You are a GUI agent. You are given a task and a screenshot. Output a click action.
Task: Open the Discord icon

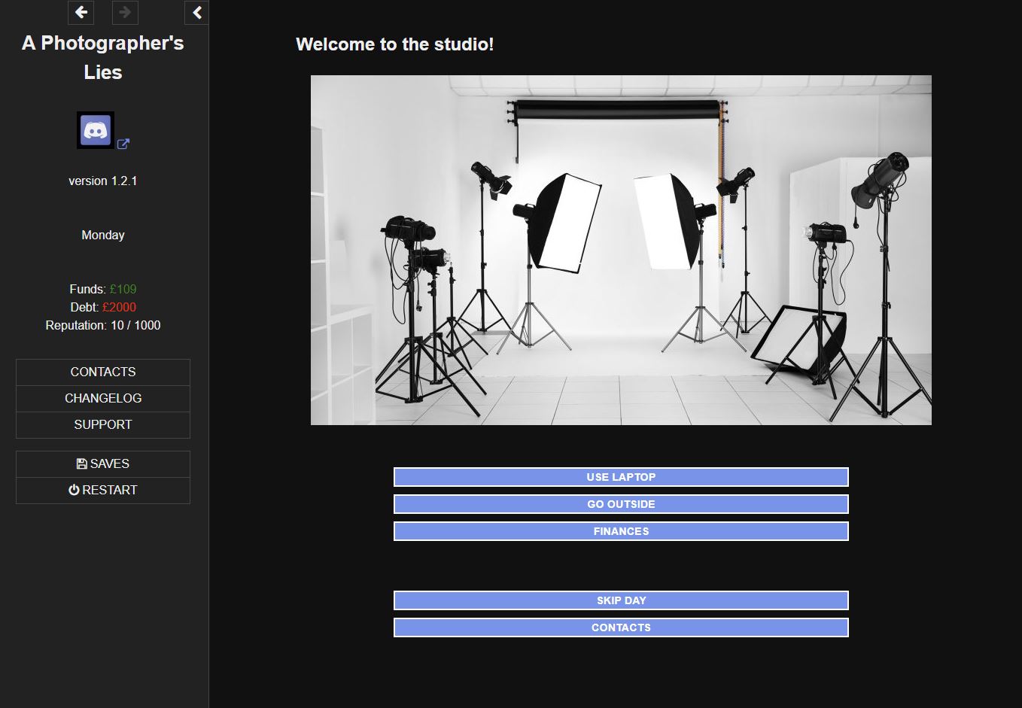coord(95,129)
